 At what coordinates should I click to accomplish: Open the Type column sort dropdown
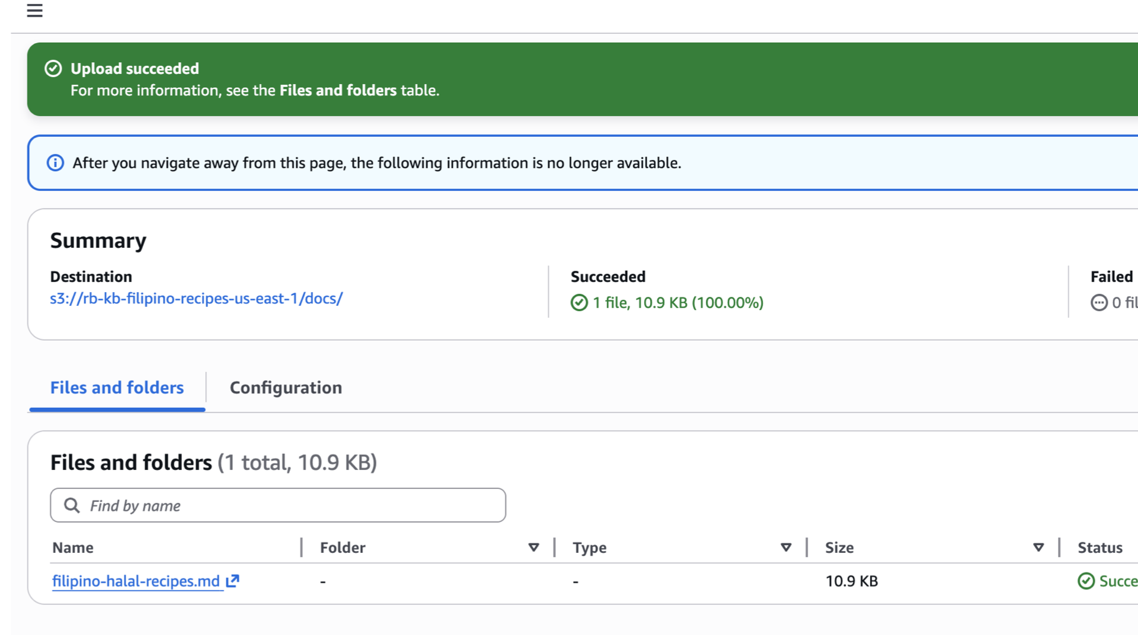coord(786,548)
